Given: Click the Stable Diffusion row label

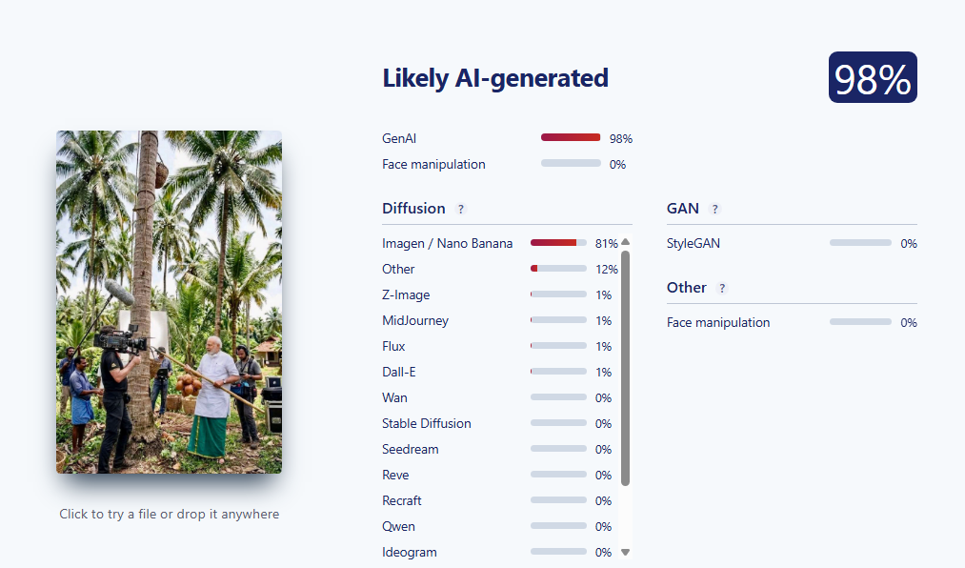Looking at the screenshot, I should [x=427, y=423].
